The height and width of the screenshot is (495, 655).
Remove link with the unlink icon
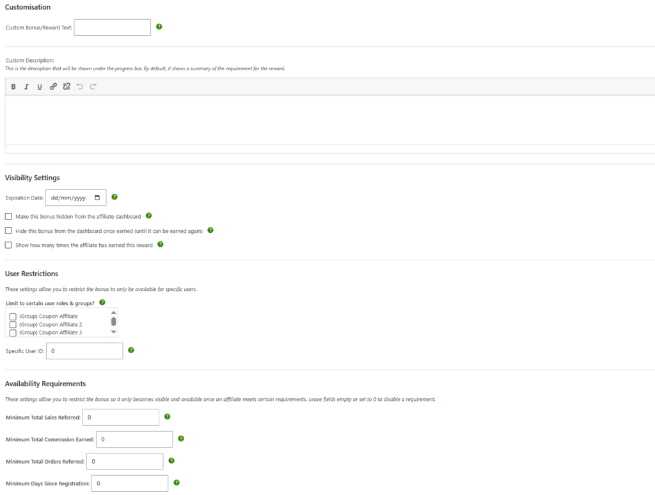pos(67,86)
